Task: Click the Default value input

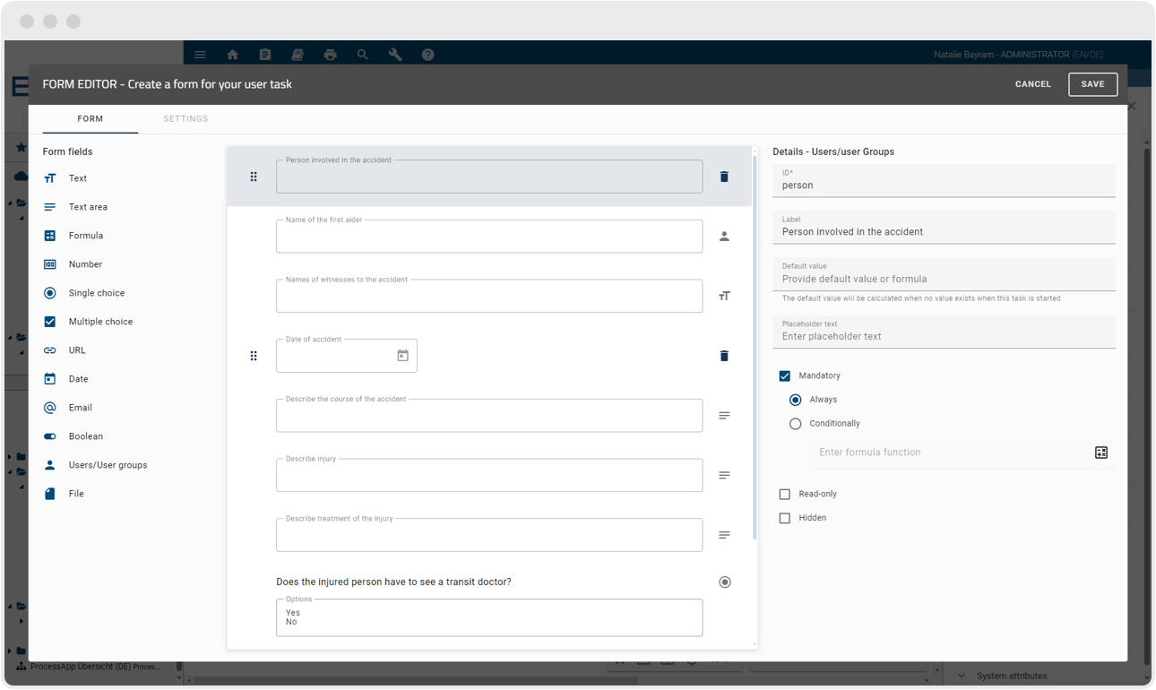Action: click(944, 273)
